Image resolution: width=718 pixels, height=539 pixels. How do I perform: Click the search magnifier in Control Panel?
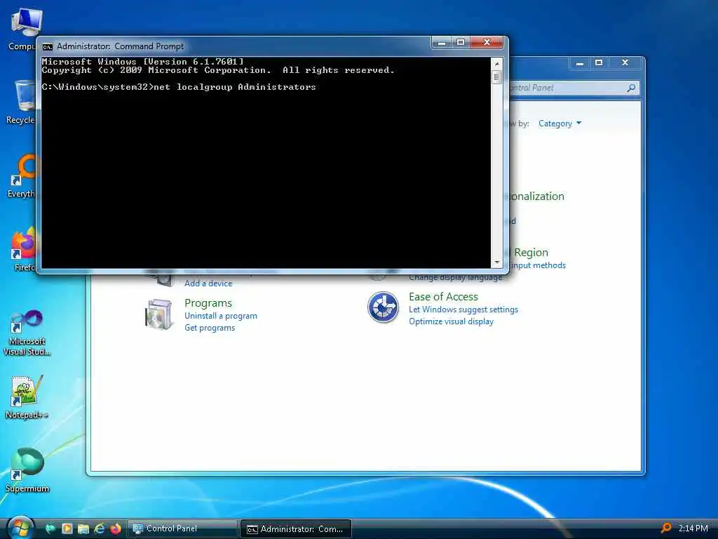pos(631,88)
